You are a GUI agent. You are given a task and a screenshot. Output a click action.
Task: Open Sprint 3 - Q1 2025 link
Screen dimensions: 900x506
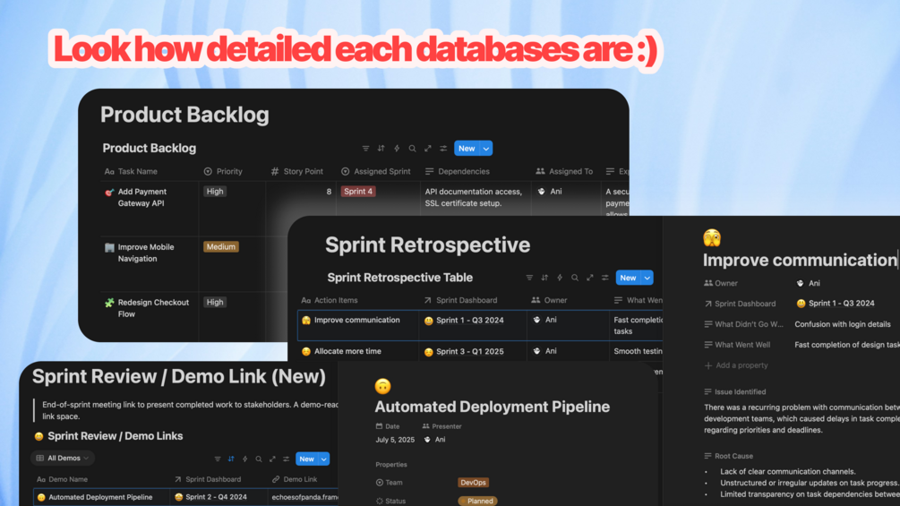pyautogui.click(x=469, y=351)
